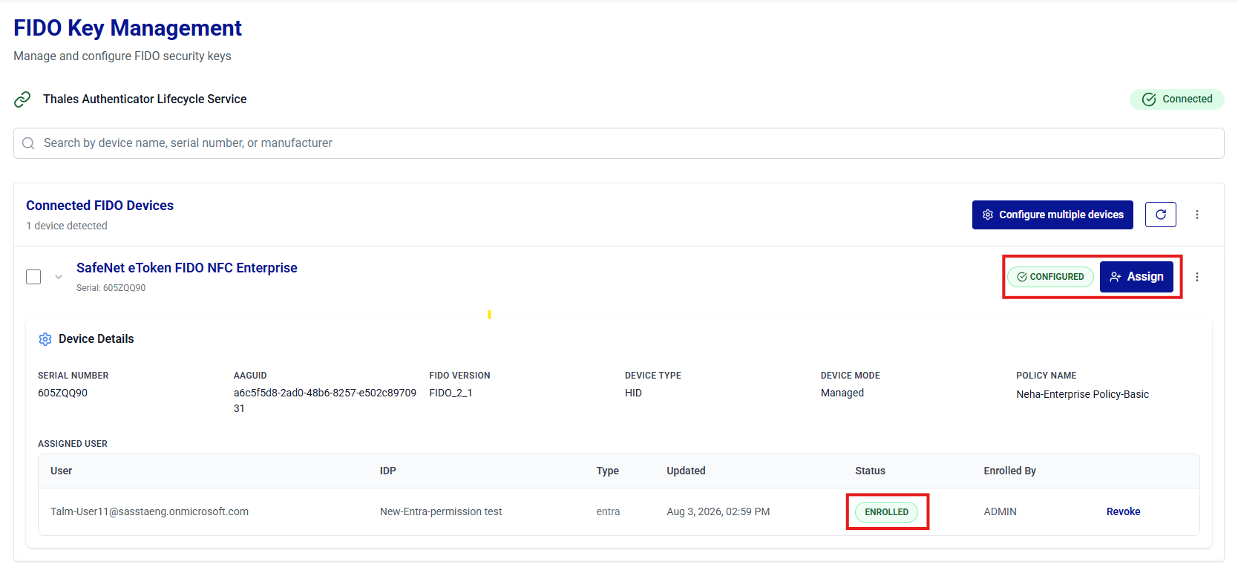Click the CONFIGURED status badge

(1050, 277)
